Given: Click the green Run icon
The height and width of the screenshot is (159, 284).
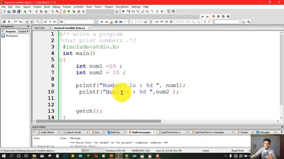Looking at the screenshot, I should click(x=69, y=11).
